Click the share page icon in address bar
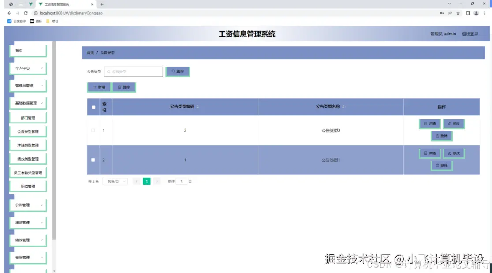Viewport: 492px width, 273px height. (x=450, y=13)
